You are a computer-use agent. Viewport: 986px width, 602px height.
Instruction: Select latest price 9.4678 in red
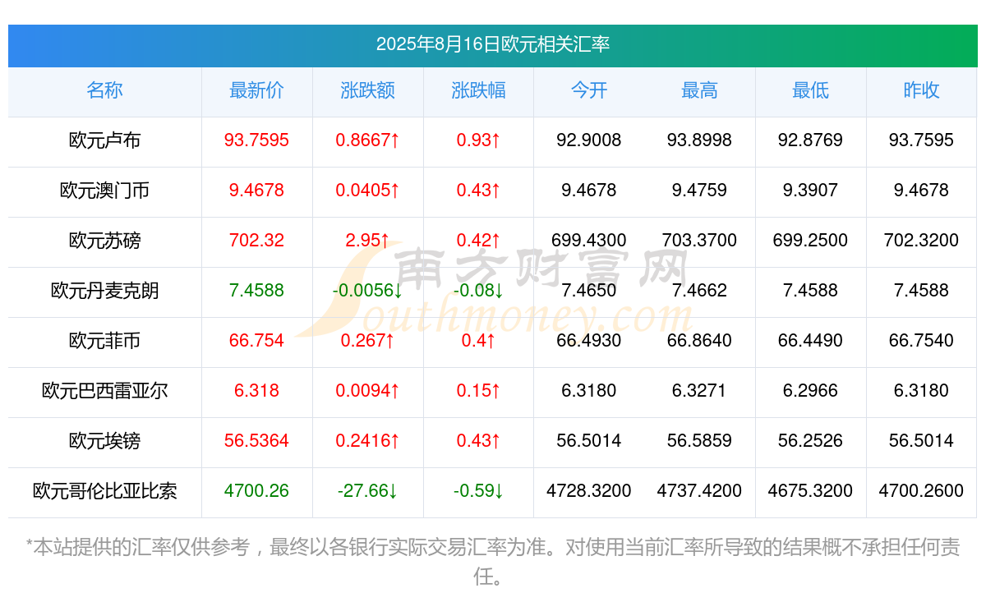(256, 191)
